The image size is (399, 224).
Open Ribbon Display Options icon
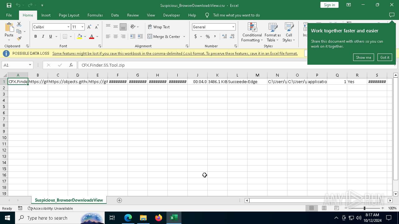pyautogui.click(x=349, y=5)
